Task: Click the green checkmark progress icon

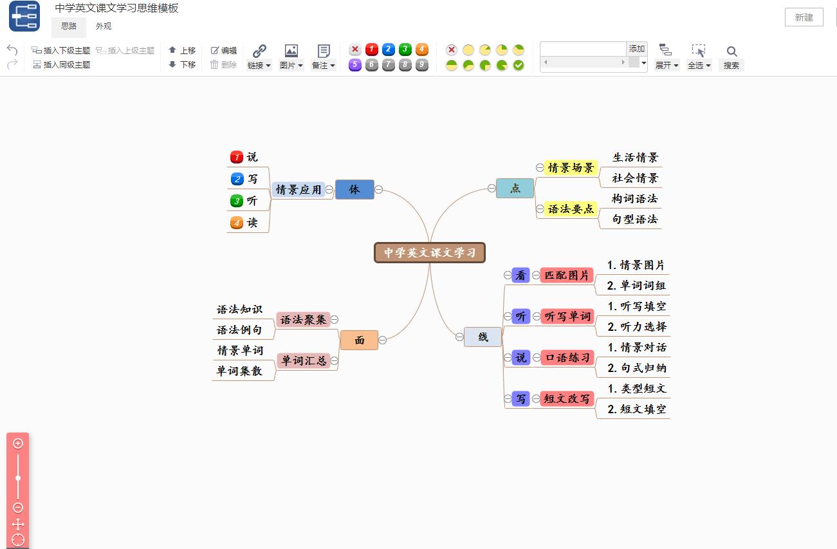Action: pyautogui.click(x=519, y=65)
